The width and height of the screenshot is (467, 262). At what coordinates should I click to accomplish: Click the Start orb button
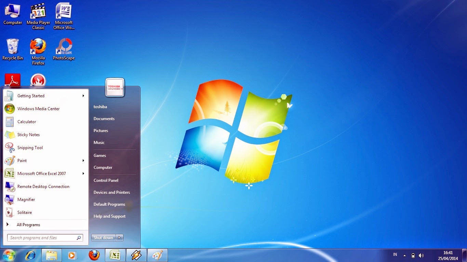coord(9,255)
